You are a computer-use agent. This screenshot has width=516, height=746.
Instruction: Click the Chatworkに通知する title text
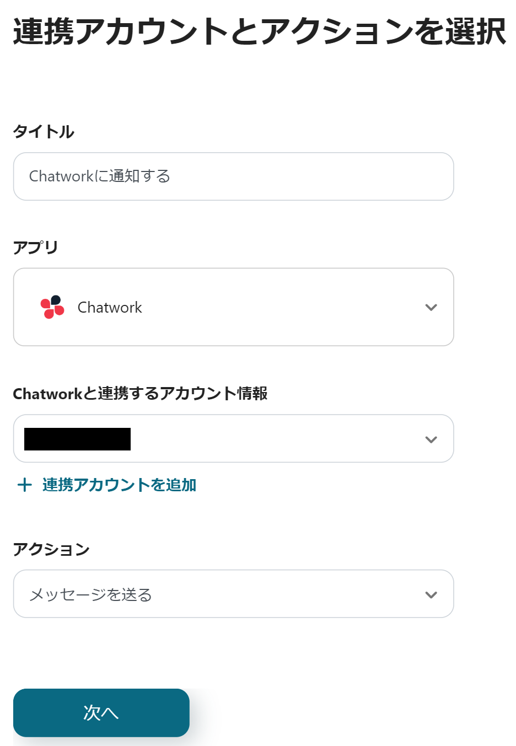click(x=99, y=176)
